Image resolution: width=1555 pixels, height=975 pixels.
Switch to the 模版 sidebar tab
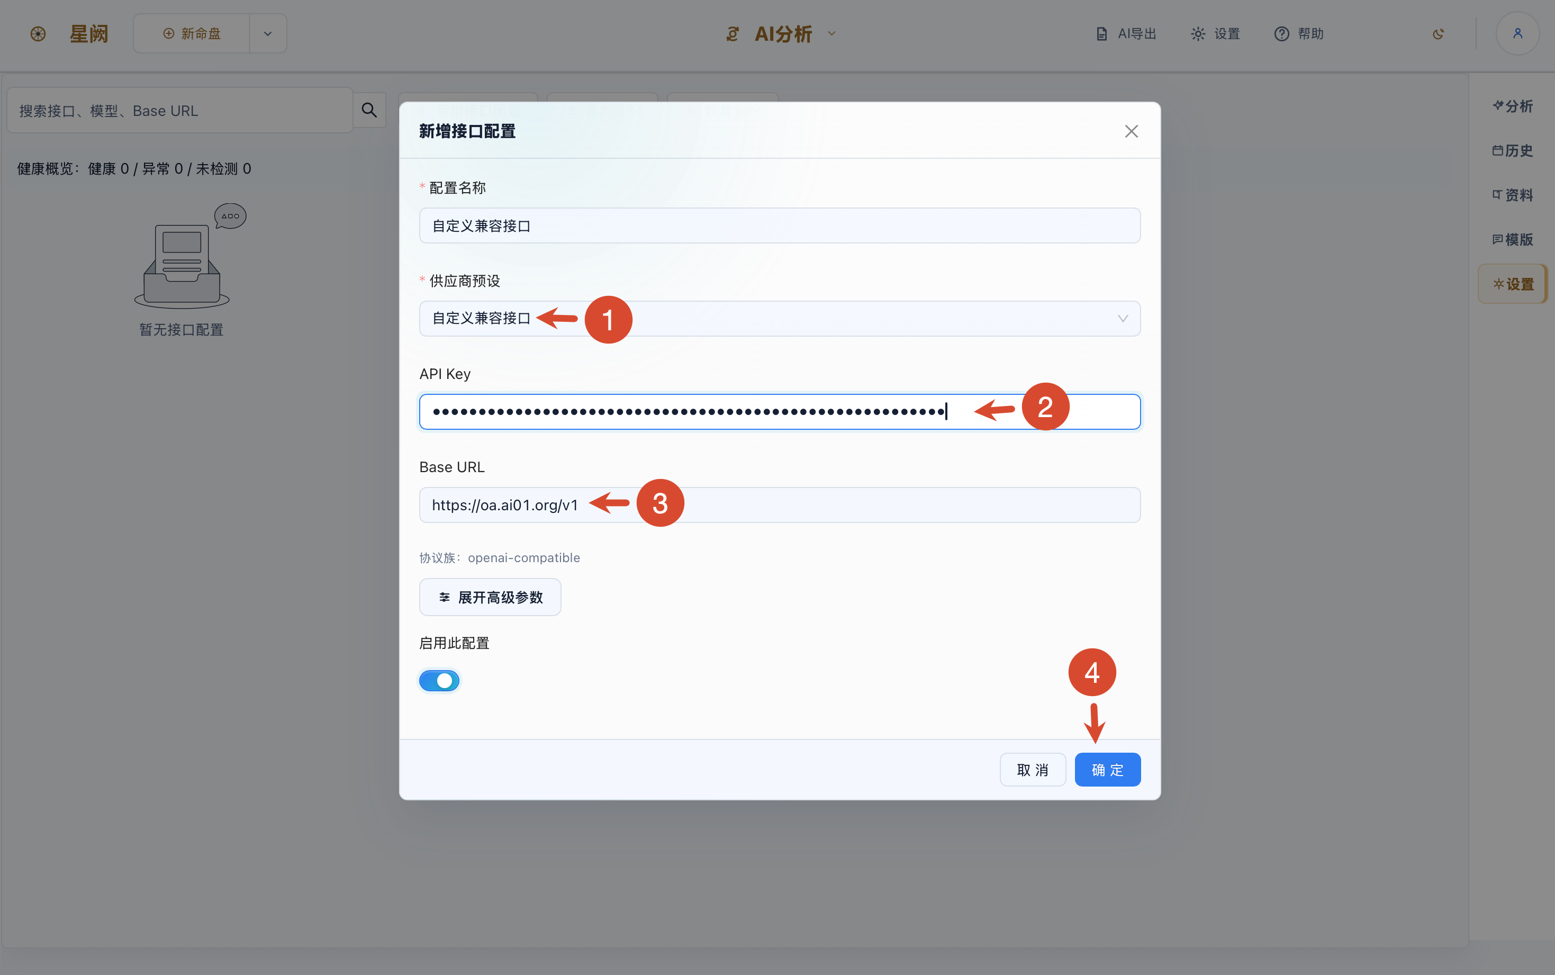1513,239
